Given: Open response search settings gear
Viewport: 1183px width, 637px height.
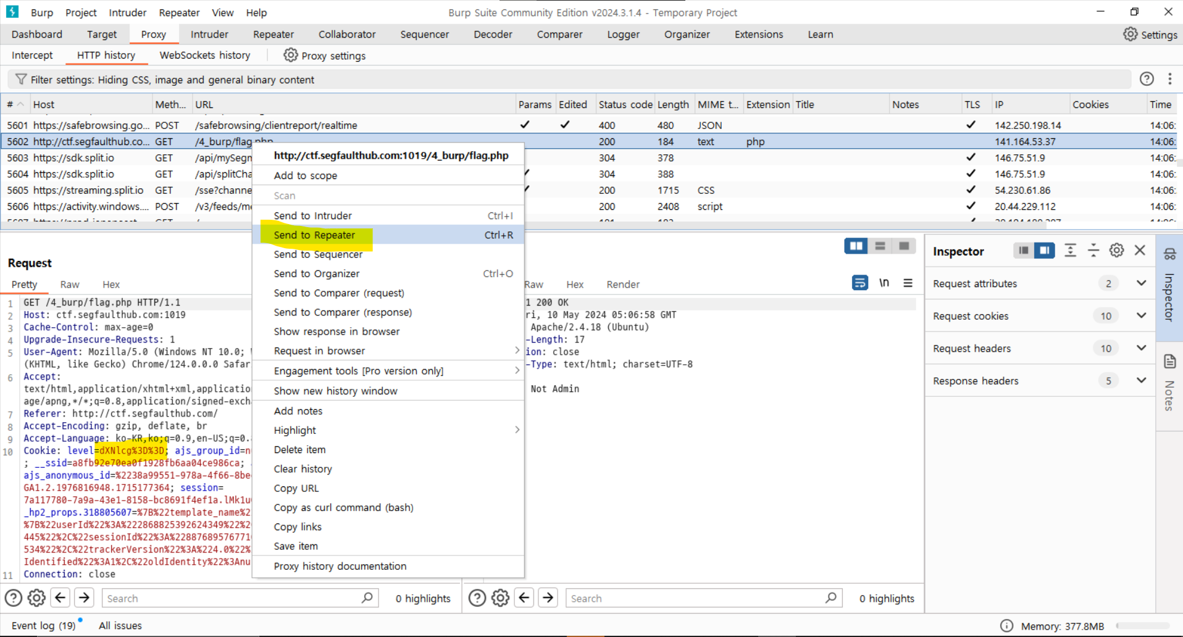Looking at the screenshot, I should [x=500, y=597].
